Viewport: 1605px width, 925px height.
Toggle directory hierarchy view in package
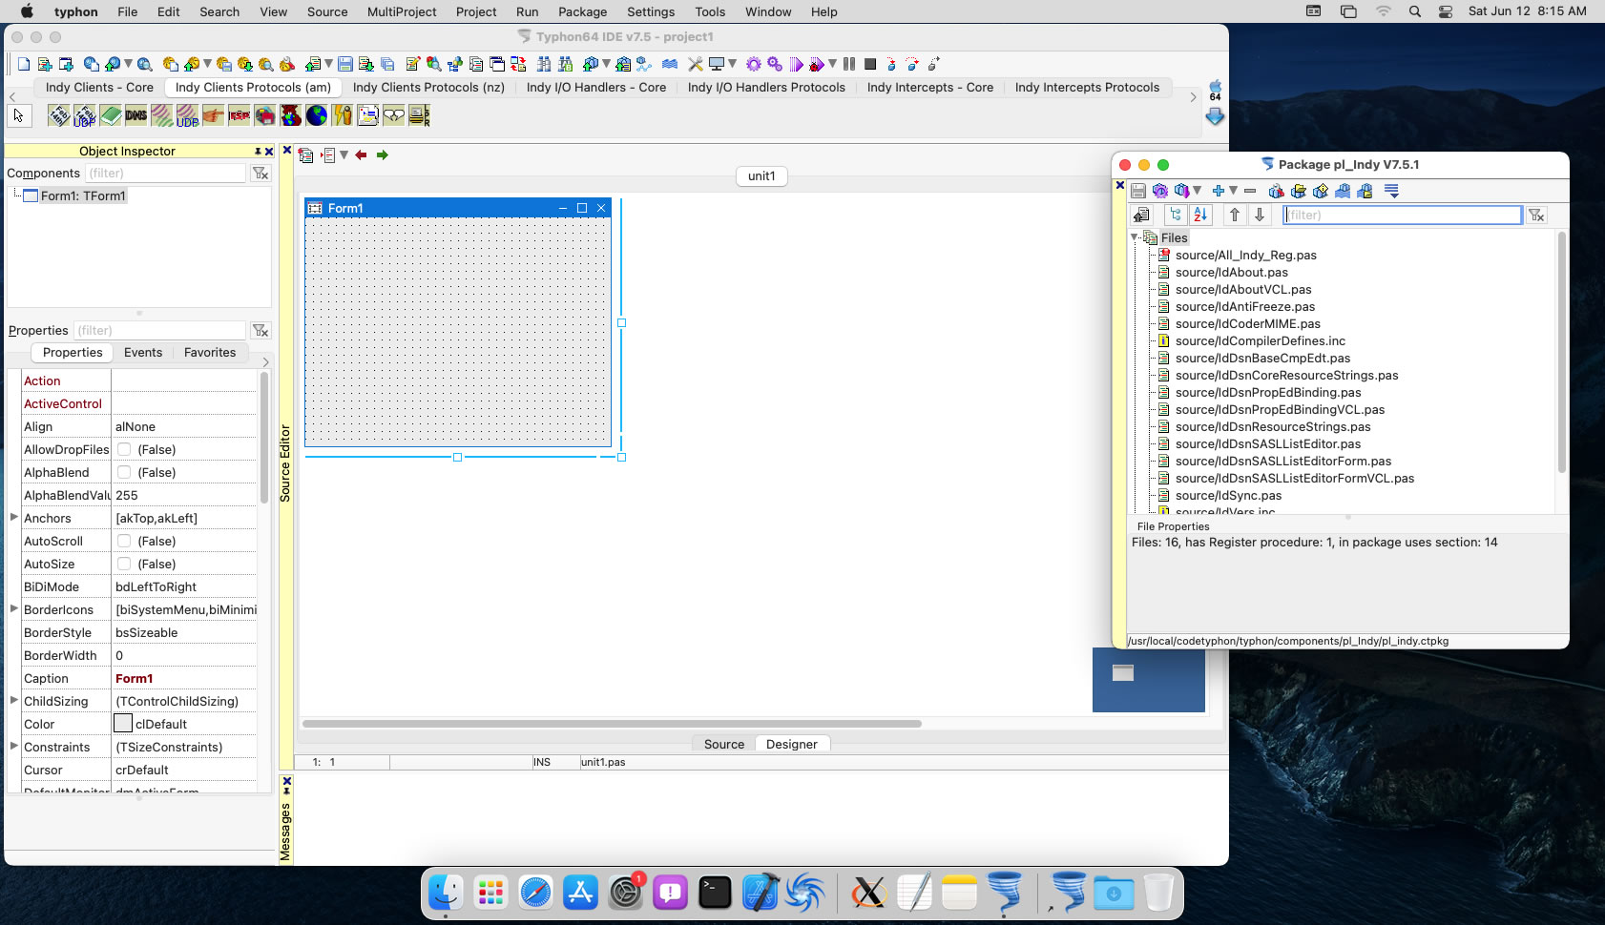(x=1176, y=215)
